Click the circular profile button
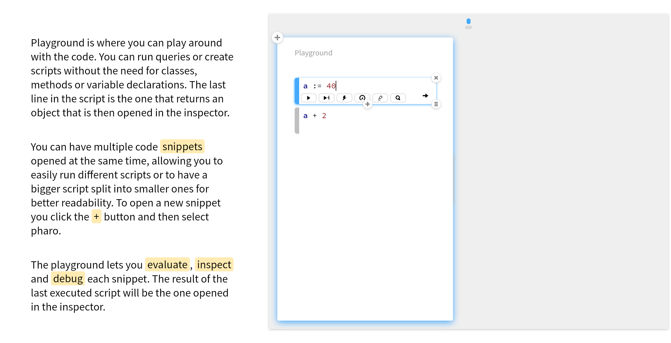The width and height of the screenshot is (671, 343). [x=362, y=98]
